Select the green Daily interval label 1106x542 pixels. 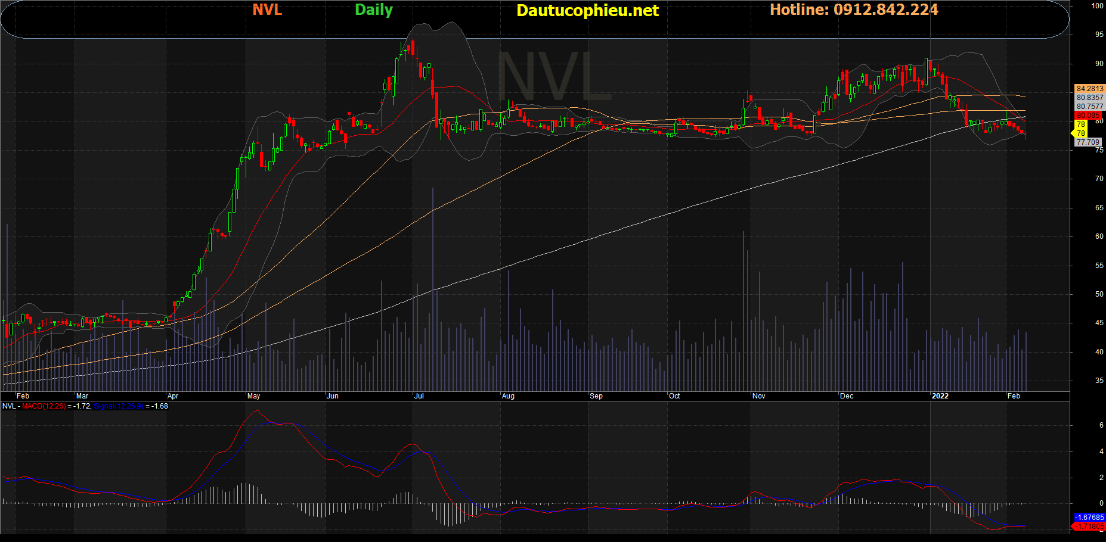tap(374, 10)
